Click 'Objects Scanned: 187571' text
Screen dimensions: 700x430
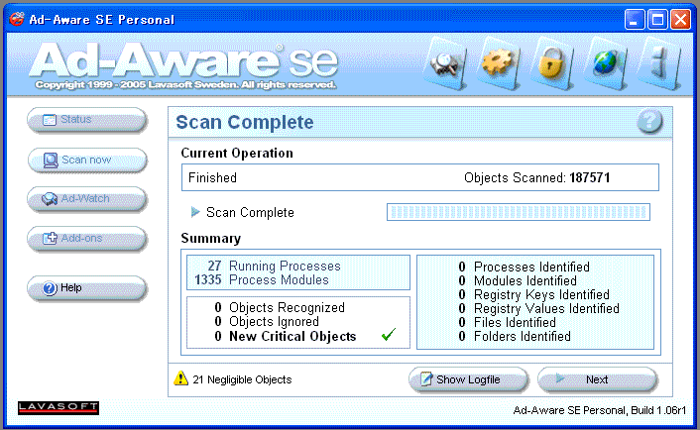click(x=537, y=177)
